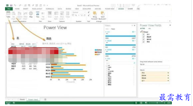The width and height of the screenshot is (193, 106).
Task: Toggle the third field checkbox under Range
Action: 143,39
